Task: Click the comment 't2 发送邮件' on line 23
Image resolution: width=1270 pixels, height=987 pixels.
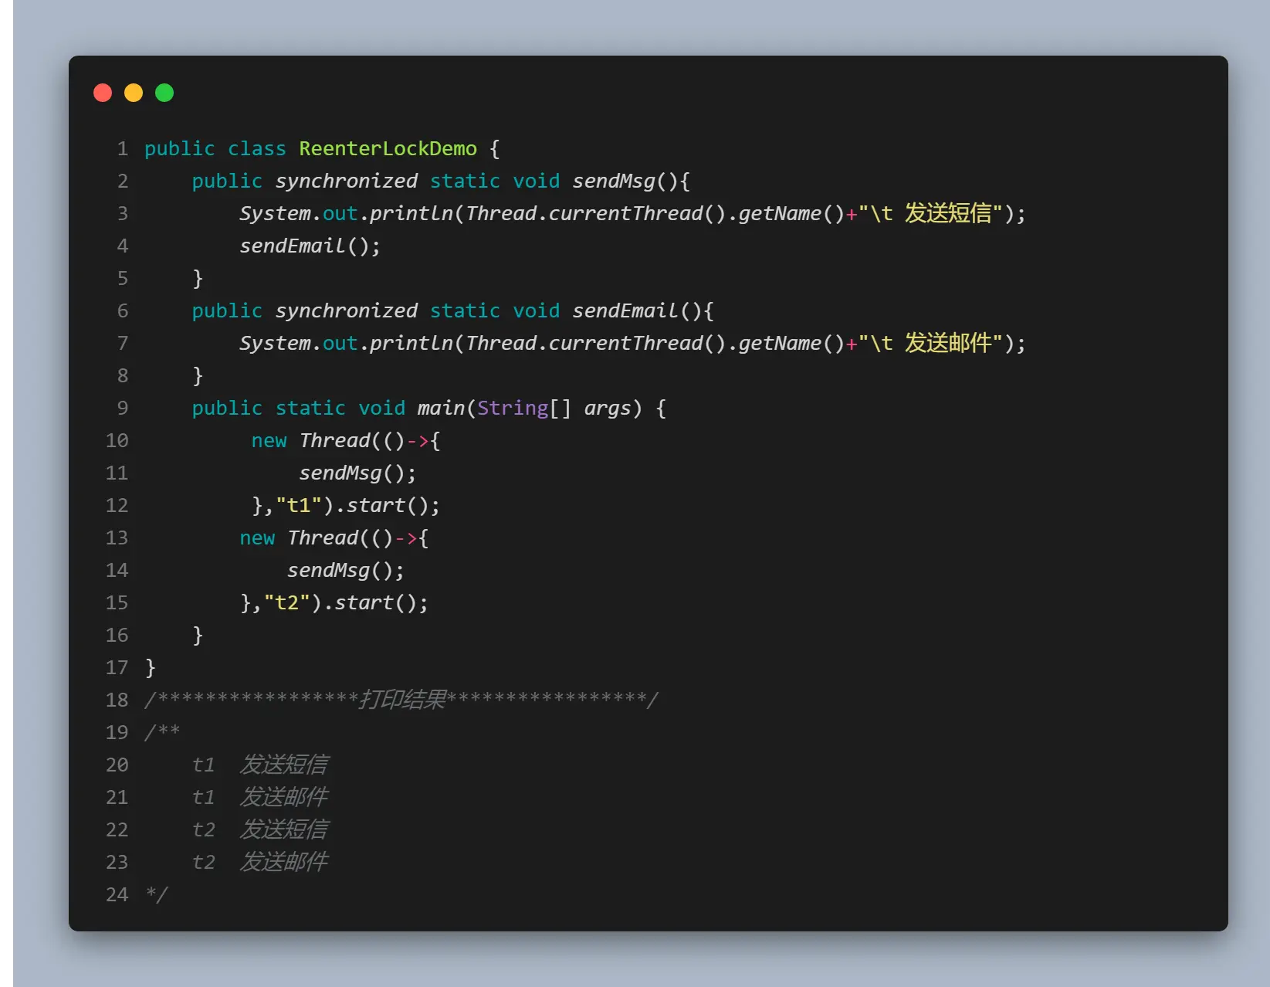Action: click(260, 862)
